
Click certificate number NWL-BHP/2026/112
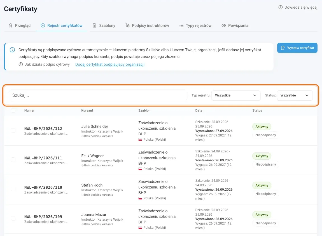tap(43, 129)
